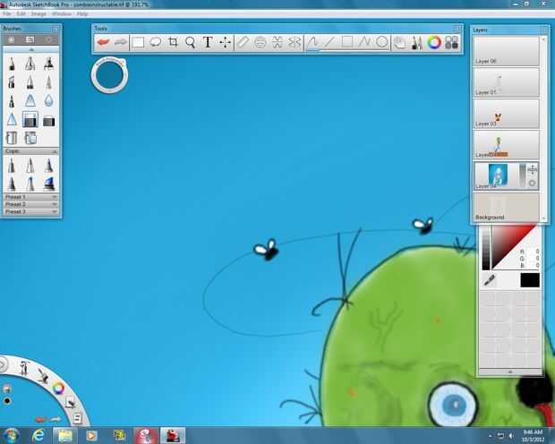Open the brush library circle icon in Brushes header

(12, 39)
